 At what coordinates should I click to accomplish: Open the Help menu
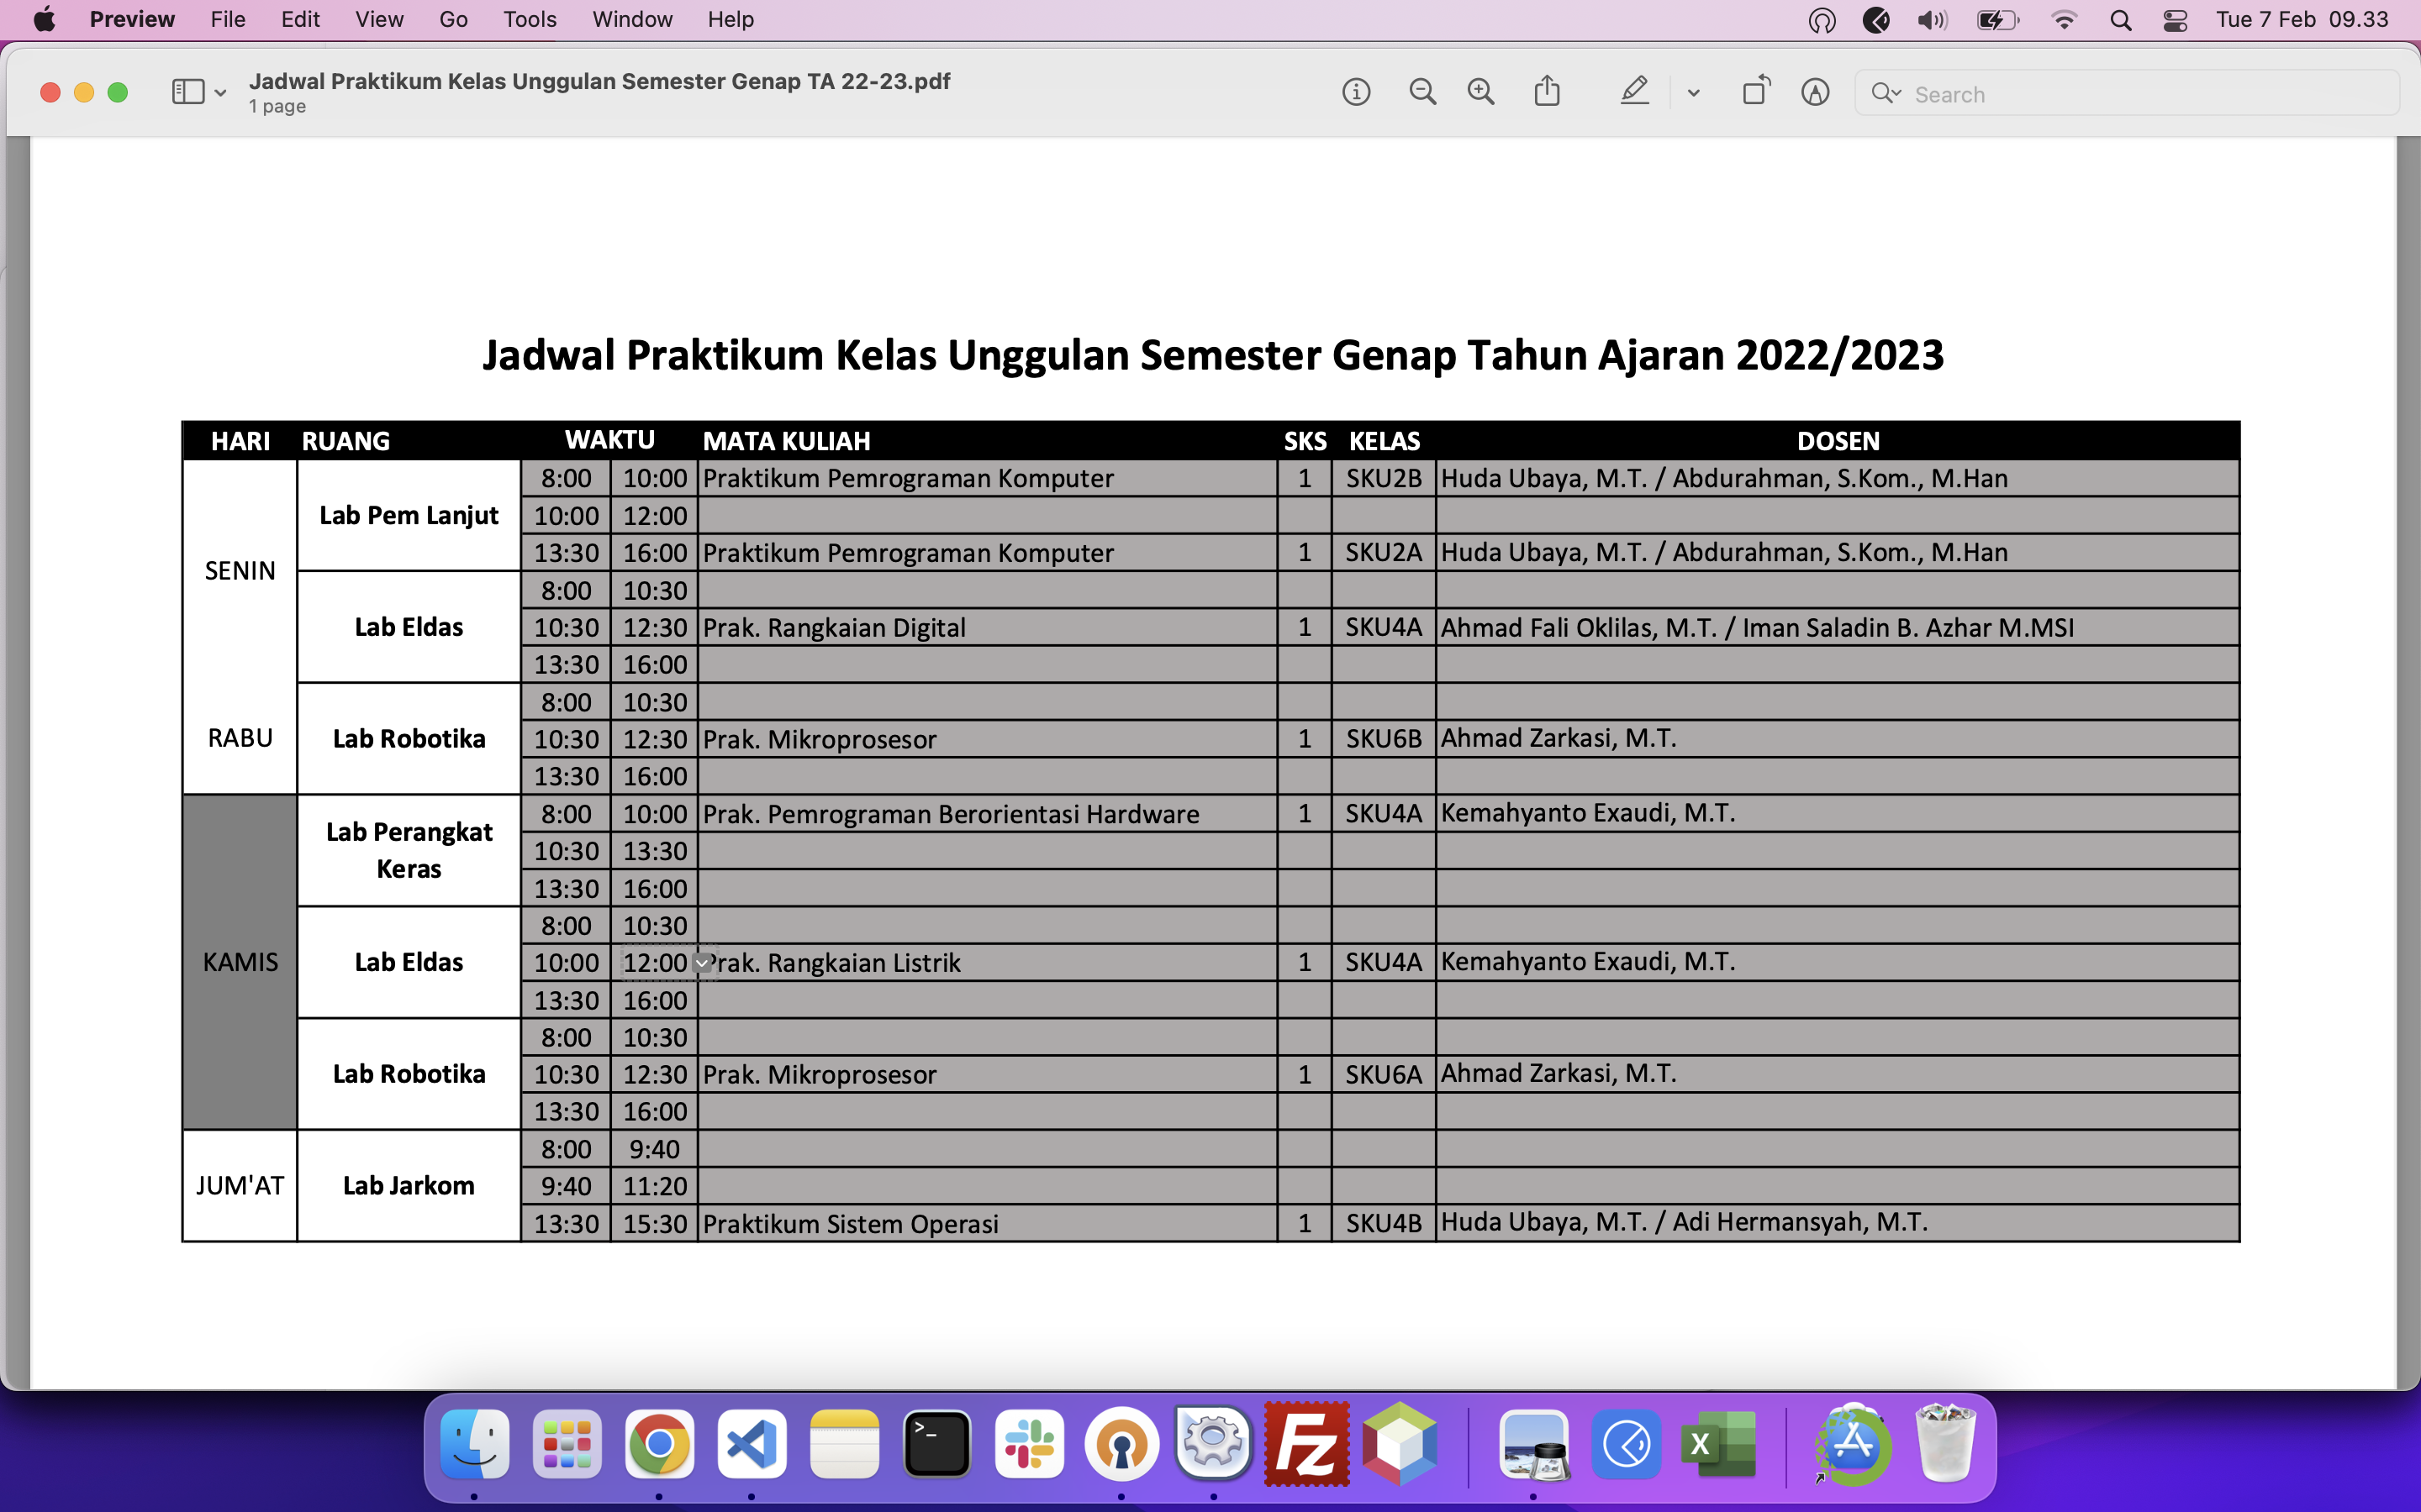tap(731, 19)
